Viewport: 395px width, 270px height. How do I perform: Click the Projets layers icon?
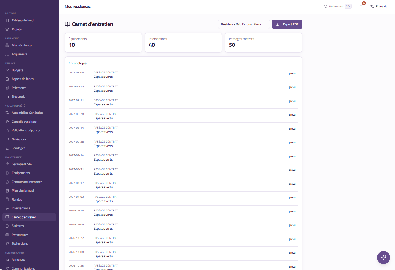7,29
